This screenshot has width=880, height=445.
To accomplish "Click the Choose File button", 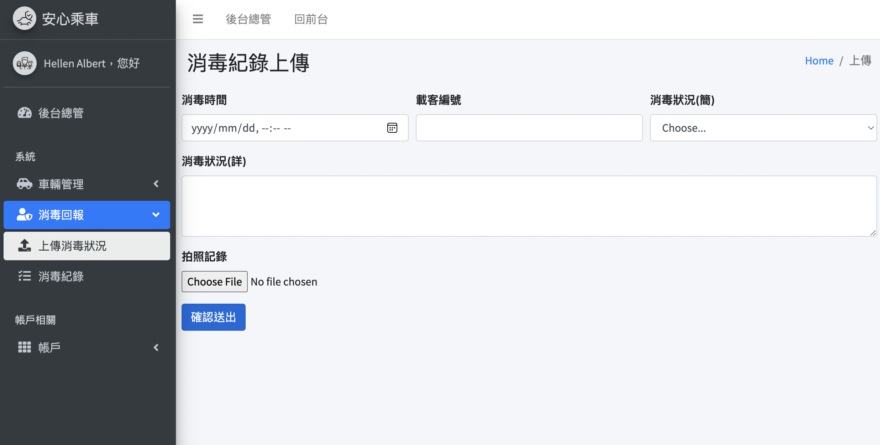I will 214,282.
